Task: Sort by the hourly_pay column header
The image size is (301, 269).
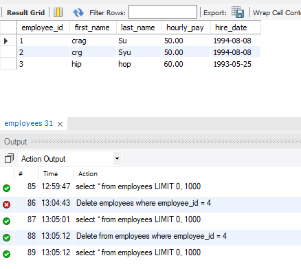Action: tap(185, 28)
